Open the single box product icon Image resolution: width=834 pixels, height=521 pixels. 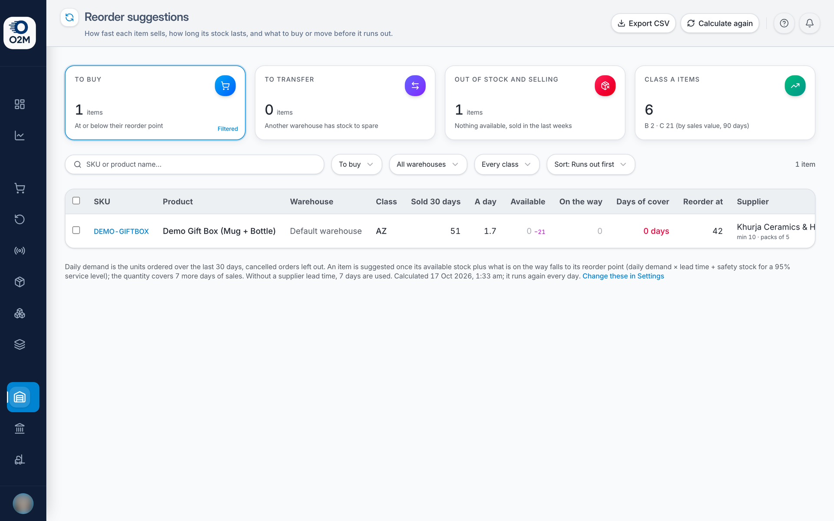[20, 282]
